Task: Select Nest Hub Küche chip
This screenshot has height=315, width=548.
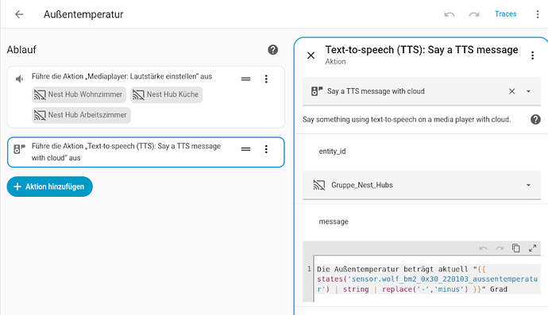Action: (x=166, y=94)
